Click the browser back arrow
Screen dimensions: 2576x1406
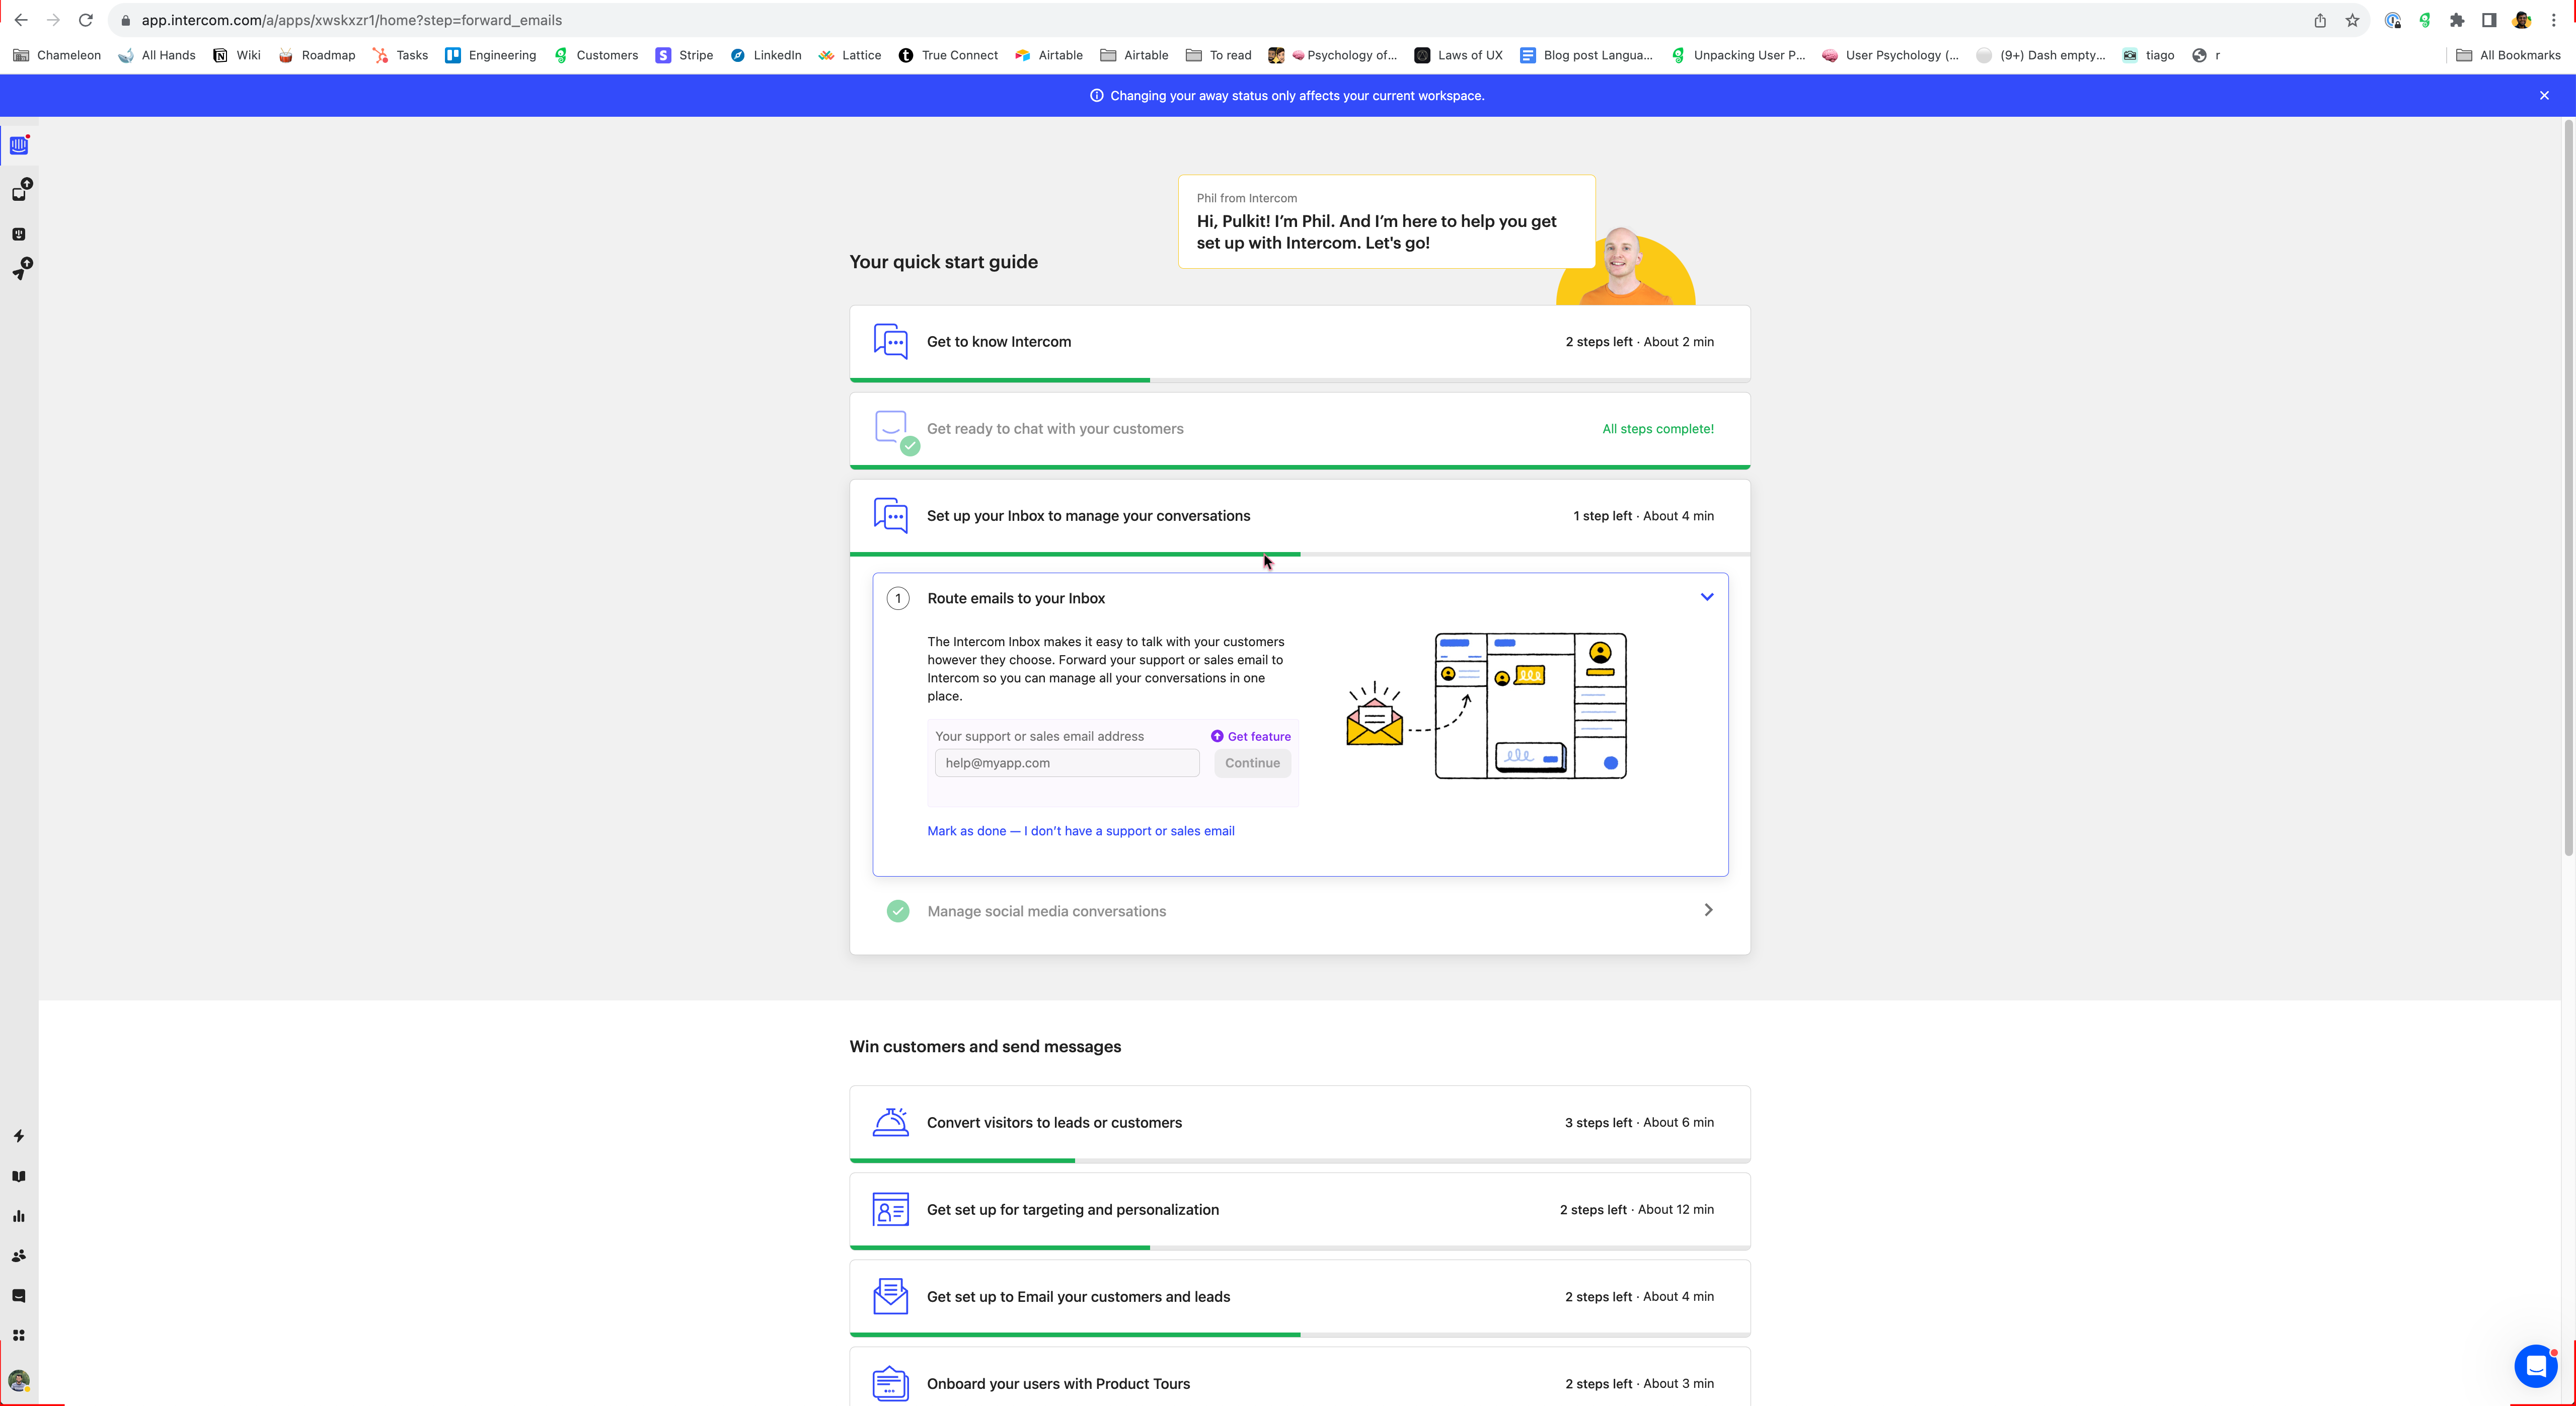21,20
